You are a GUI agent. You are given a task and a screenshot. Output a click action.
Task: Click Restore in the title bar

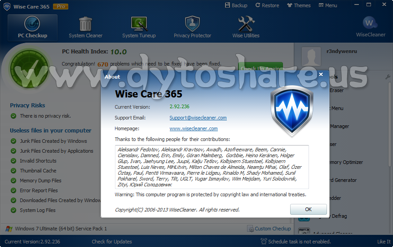point(267,5)
